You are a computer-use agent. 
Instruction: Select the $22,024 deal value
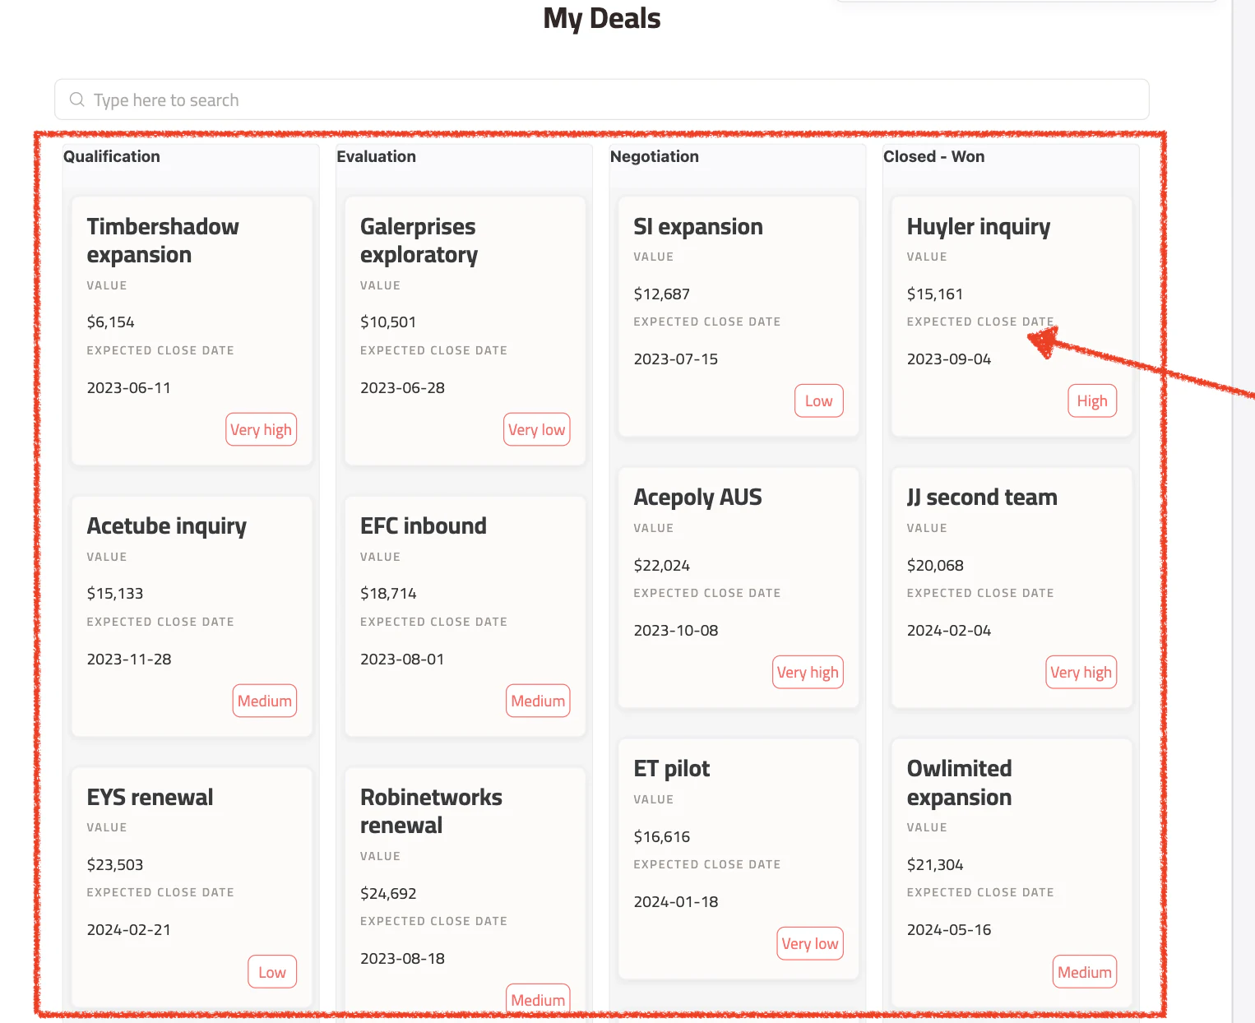pos(662,565)
